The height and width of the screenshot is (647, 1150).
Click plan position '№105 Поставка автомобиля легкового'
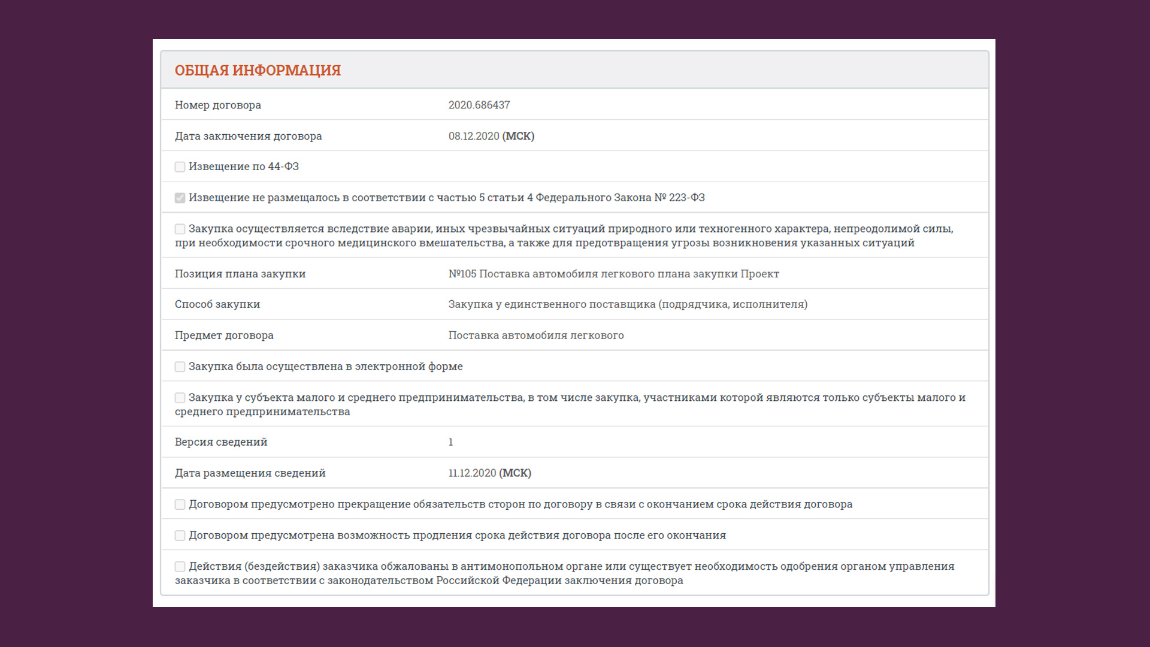tap(613, 274)
